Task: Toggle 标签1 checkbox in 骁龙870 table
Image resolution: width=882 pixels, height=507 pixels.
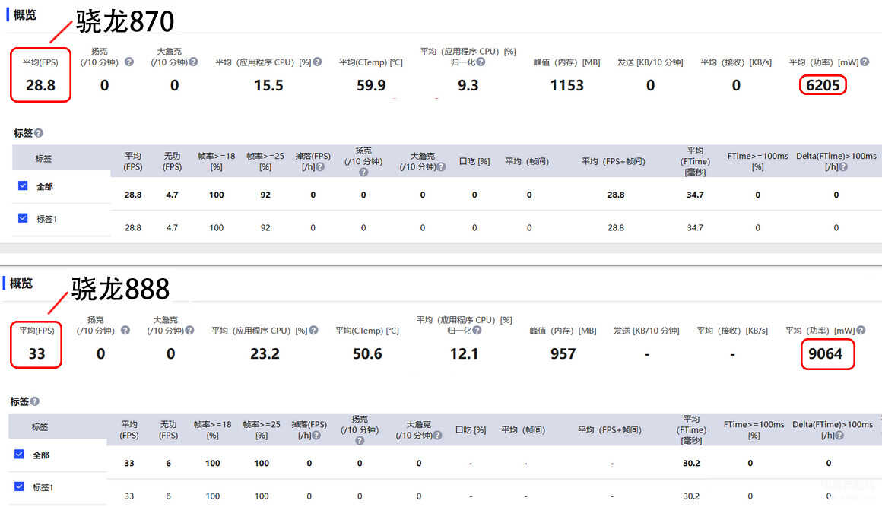Action: [x=23, y=218]
